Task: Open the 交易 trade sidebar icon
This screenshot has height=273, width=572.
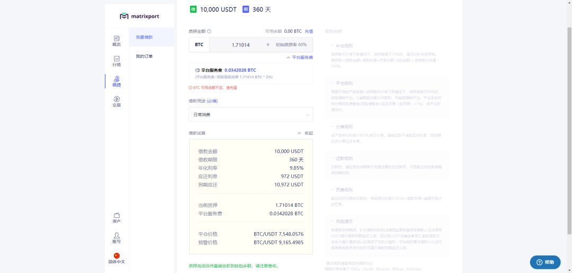Action: tap(117, 102)
